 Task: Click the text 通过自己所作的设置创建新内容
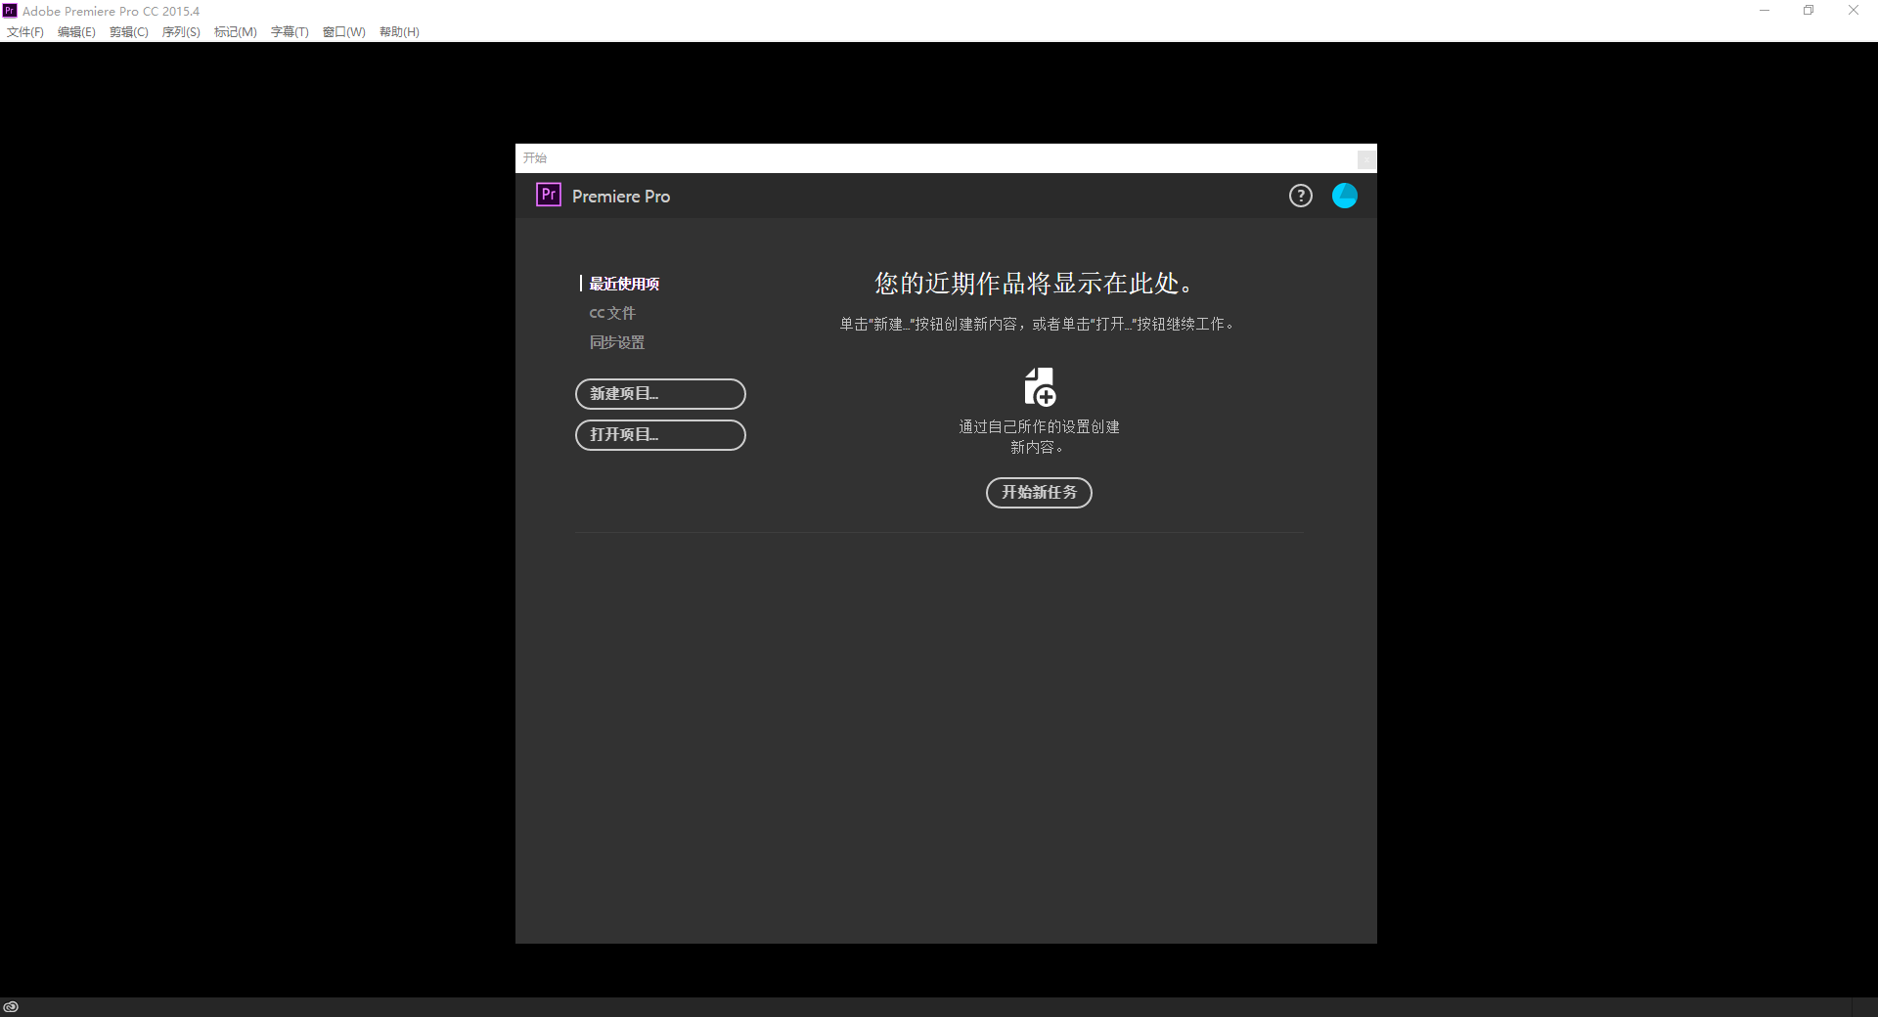pyautogui.click(x=1039, y=437)
